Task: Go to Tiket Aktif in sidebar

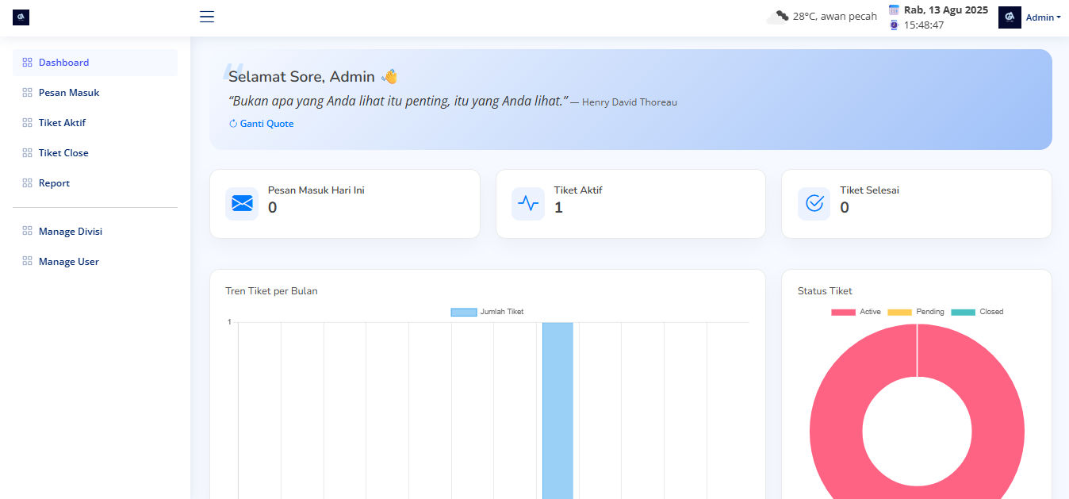Action: (62, 123)
